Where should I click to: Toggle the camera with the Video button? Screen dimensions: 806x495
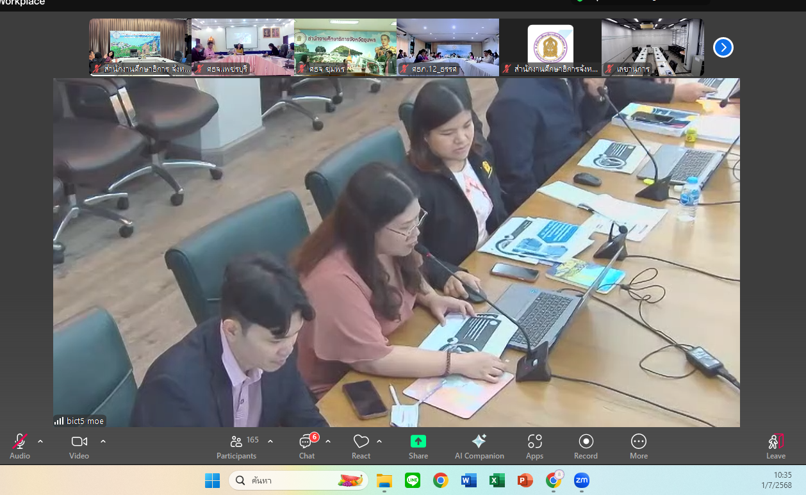(79, 446)
